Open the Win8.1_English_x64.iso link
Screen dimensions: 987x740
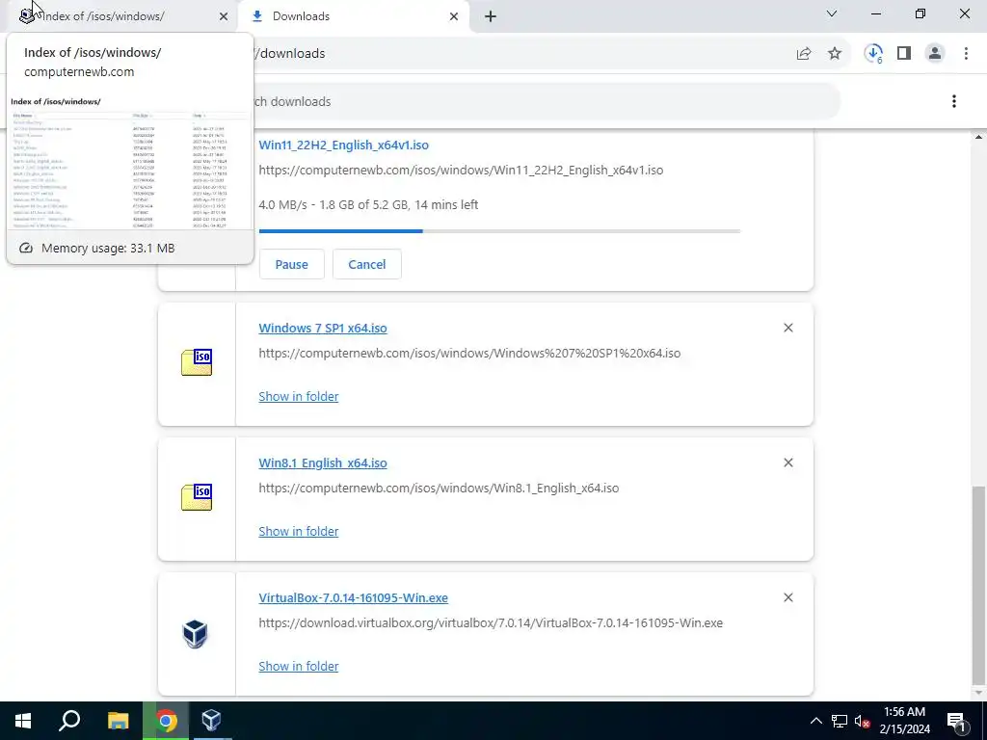[x=323, y=463]
